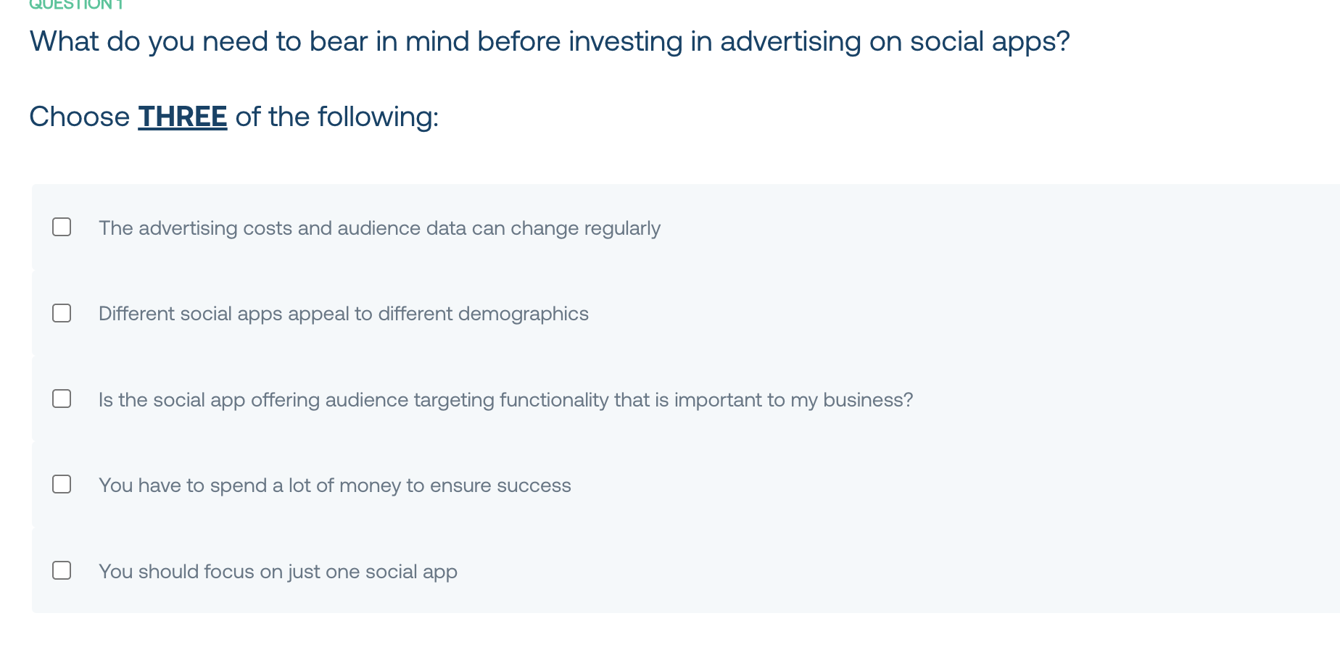The width and height of the screenshot is (1340, 671).
Task: Choose 'You should focus on just one' answer text
Action: [278, 572]
